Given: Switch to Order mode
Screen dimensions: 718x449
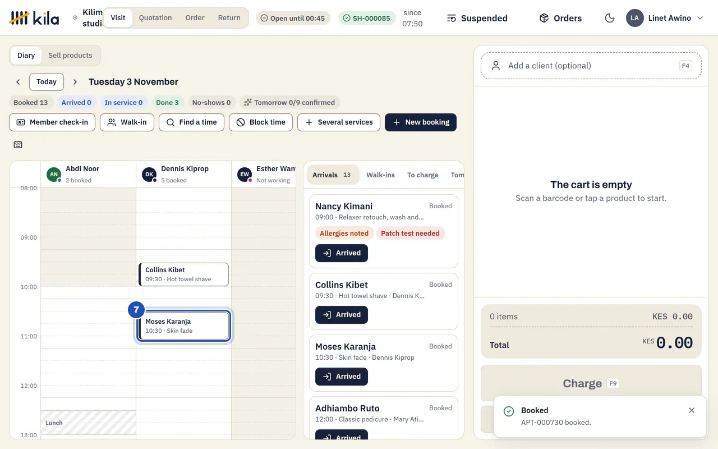Looking at the screenshot, I should click(x=195, y=18).
